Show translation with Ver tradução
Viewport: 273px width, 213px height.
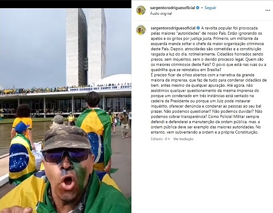183,139
